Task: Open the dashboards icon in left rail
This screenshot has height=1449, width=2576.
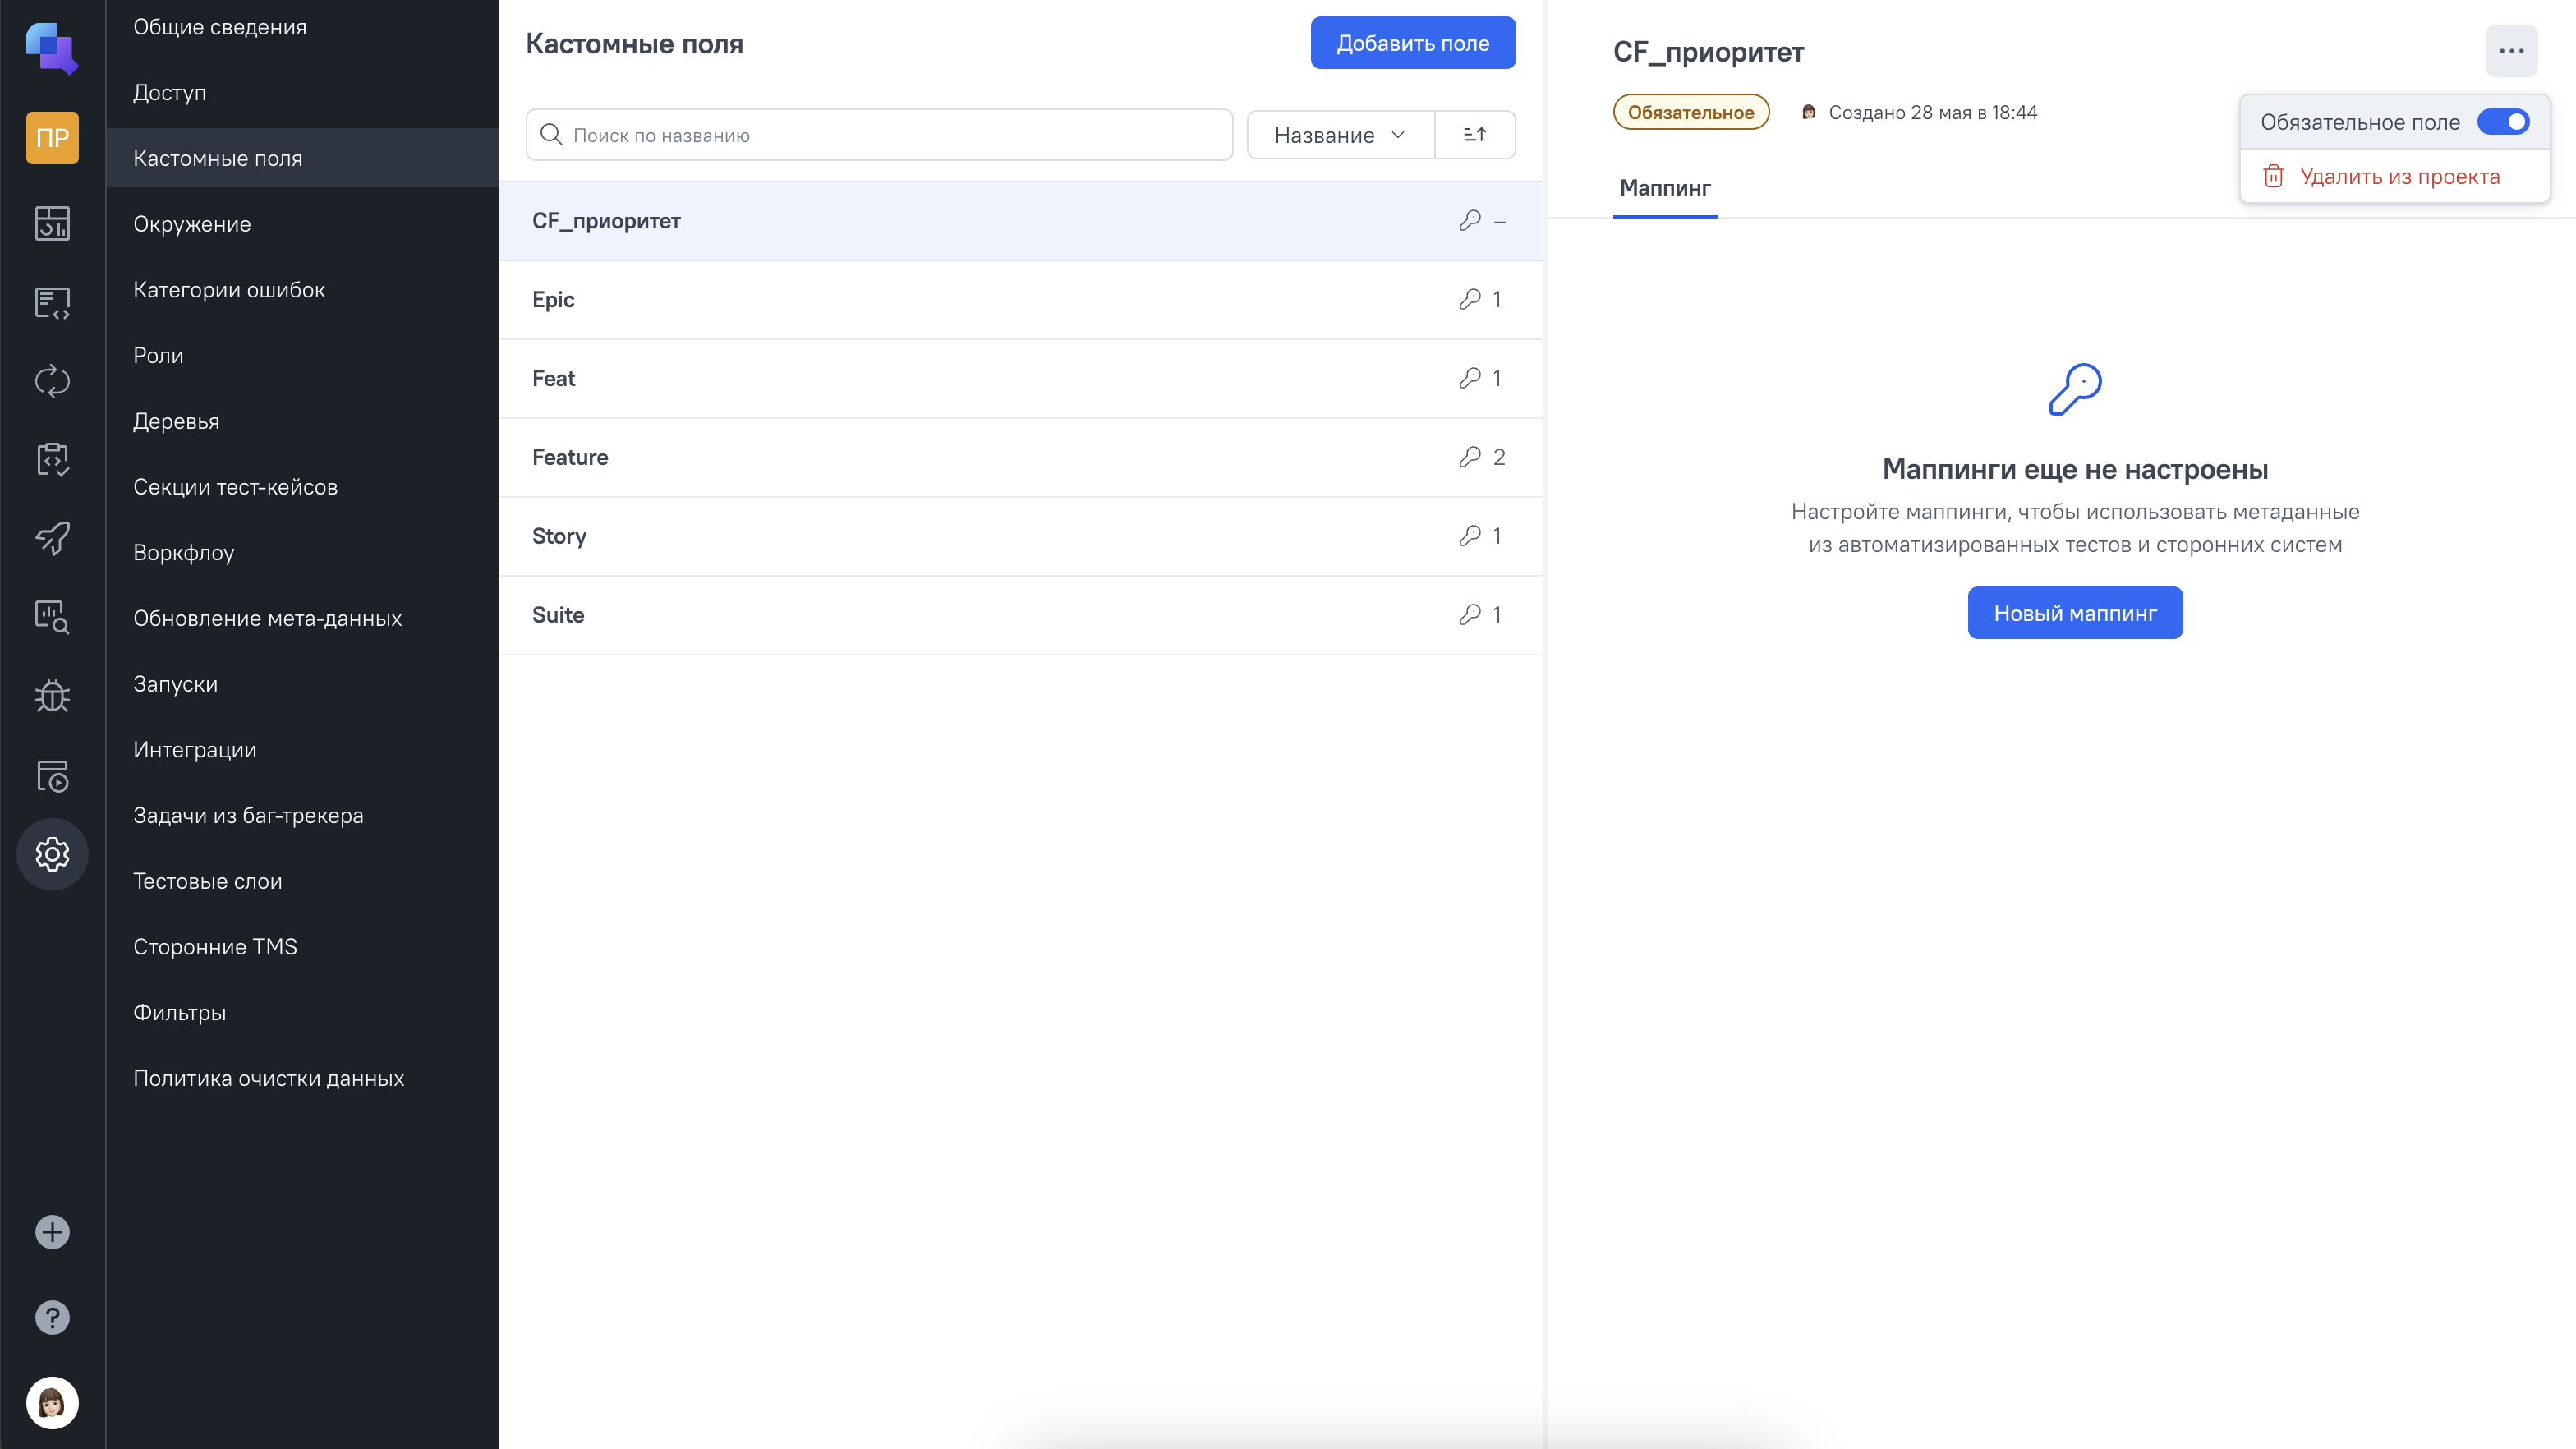Action: [x=52, y=223]
